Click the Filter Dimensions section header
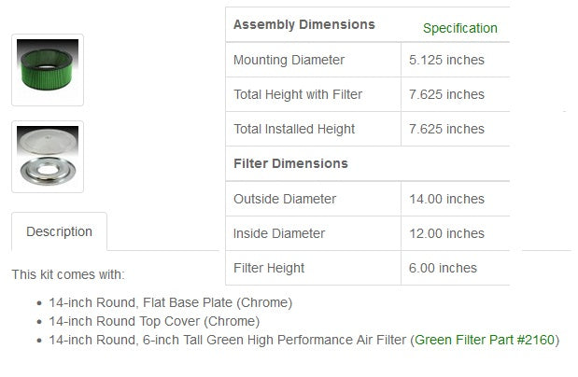 [x=290, y=163]
